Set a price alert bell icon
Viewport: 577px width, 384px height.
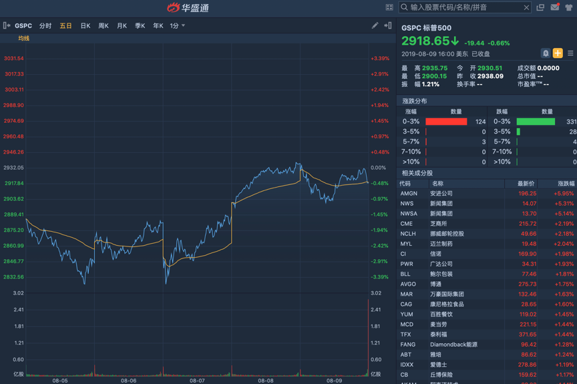point(546,53)
